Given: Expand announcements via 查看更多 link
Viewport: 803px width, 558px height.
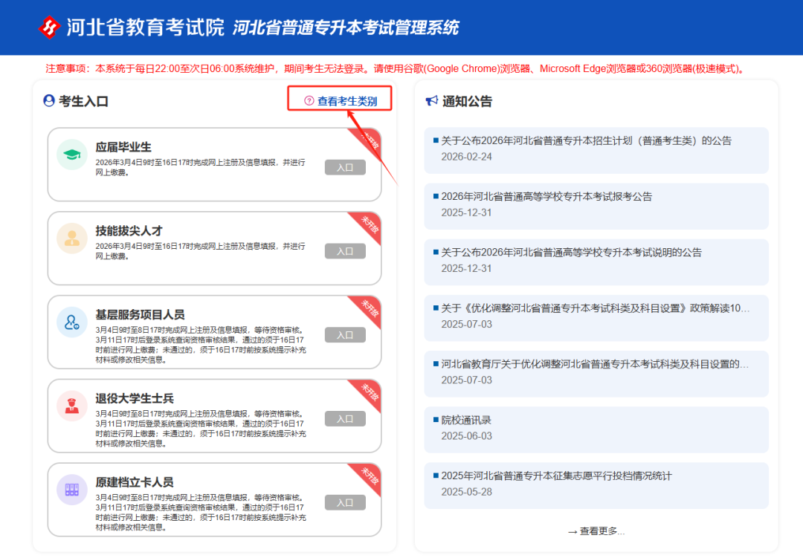Looking at the screenshot, I should [596, 531].
